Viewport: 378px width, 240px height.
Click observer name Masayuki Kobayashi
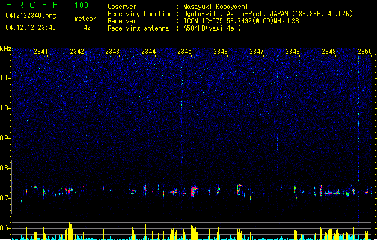(216, 7)
